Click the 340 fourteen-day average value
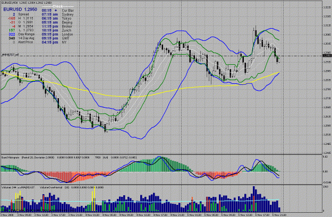This screenshot has height=217, width=332. pos(12,38)
